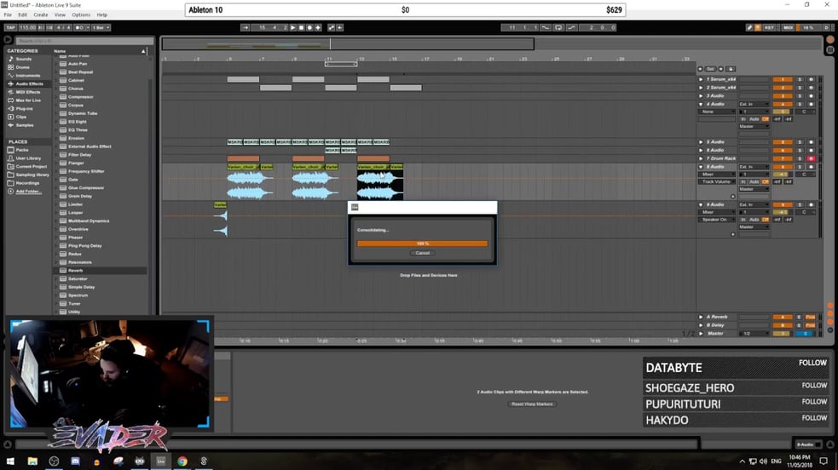This screenshot has height=470, width=838.
Task: Click the Stop button in transport
Action: pos(301,27)
